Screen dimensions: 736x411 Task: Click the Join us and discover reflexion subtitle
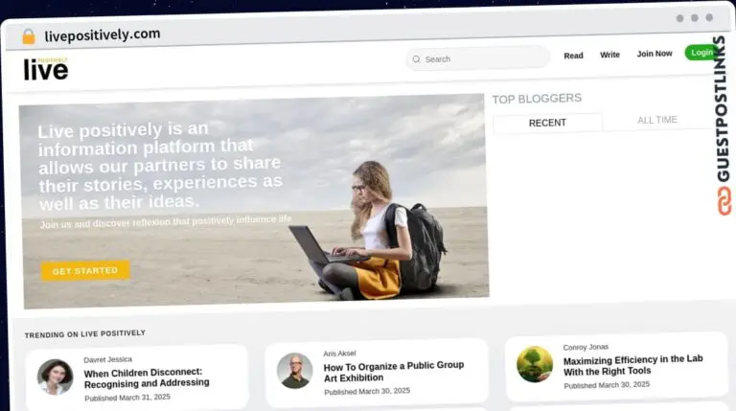tap(166, 221)
